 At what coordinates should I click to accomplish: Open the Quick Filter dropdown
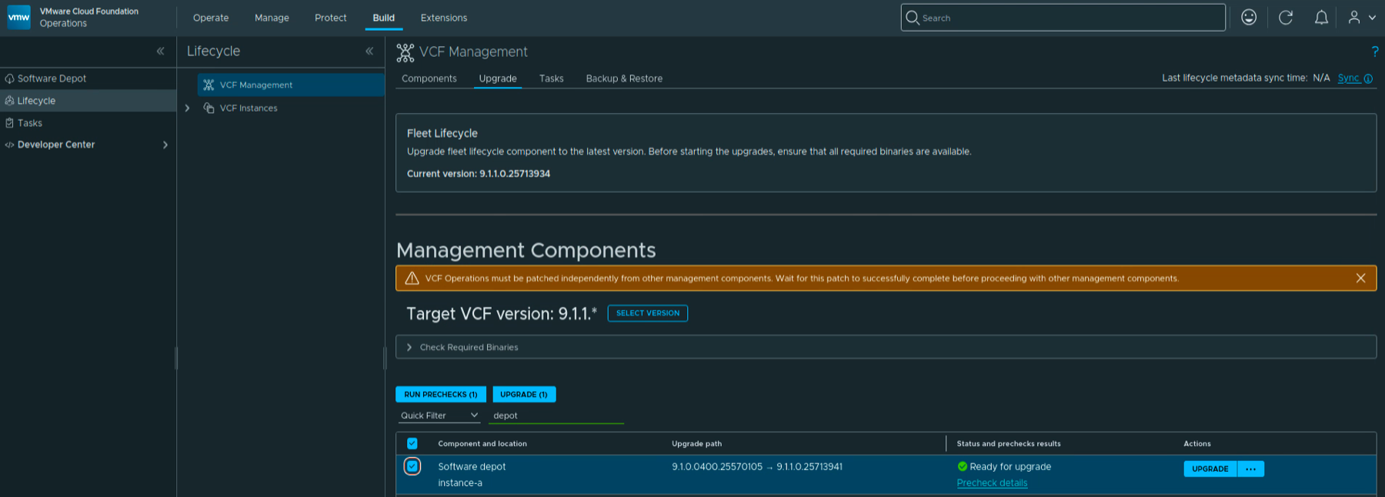pyautogui.click(x=439, y=415)
